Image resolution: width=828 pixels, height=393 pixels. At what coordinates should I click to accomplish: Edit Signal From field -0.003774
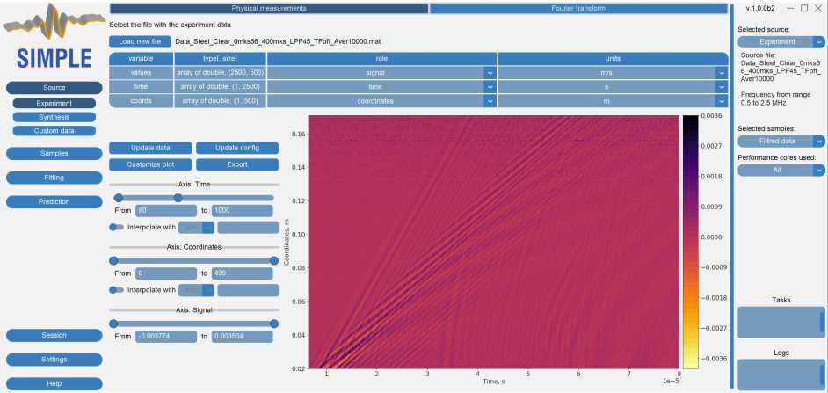pyautogui.click(x=166, y=337)
